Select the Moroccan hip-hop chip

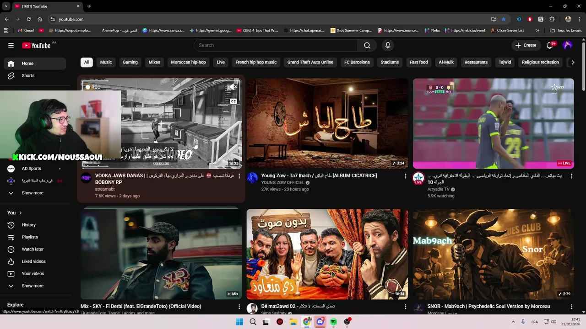[x=188, y=62]
